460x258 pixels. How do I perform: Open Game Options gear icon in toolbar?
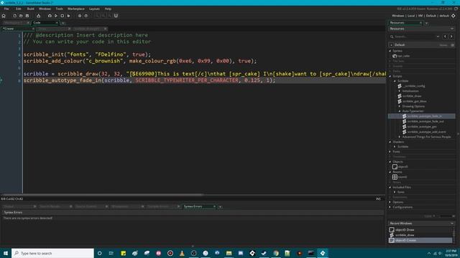click(x=80, y=16)
